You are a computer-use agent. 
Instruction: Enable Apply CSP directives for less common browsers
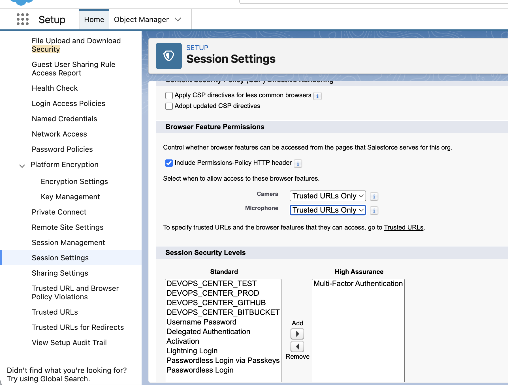[x=169, y=96]
